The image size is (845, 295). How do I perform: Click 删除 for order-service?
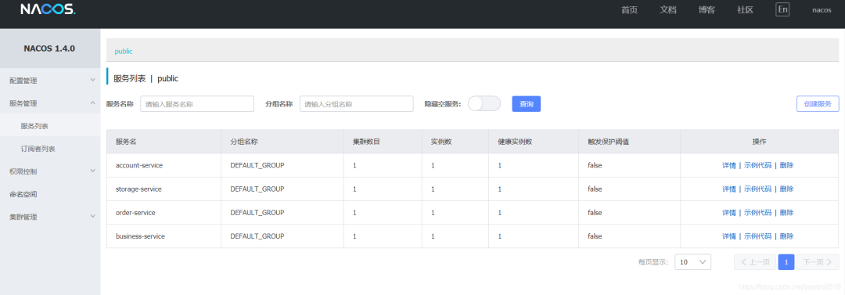(786, 213)
